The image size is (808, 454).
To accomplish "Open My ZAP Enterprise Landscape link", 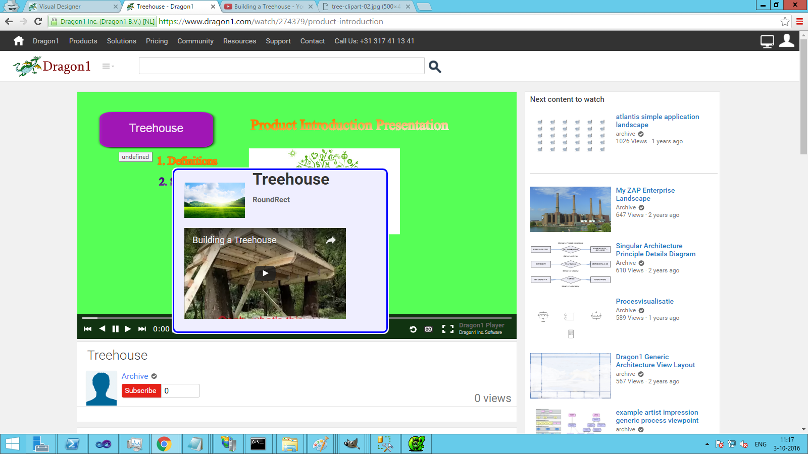I will 645,194.
